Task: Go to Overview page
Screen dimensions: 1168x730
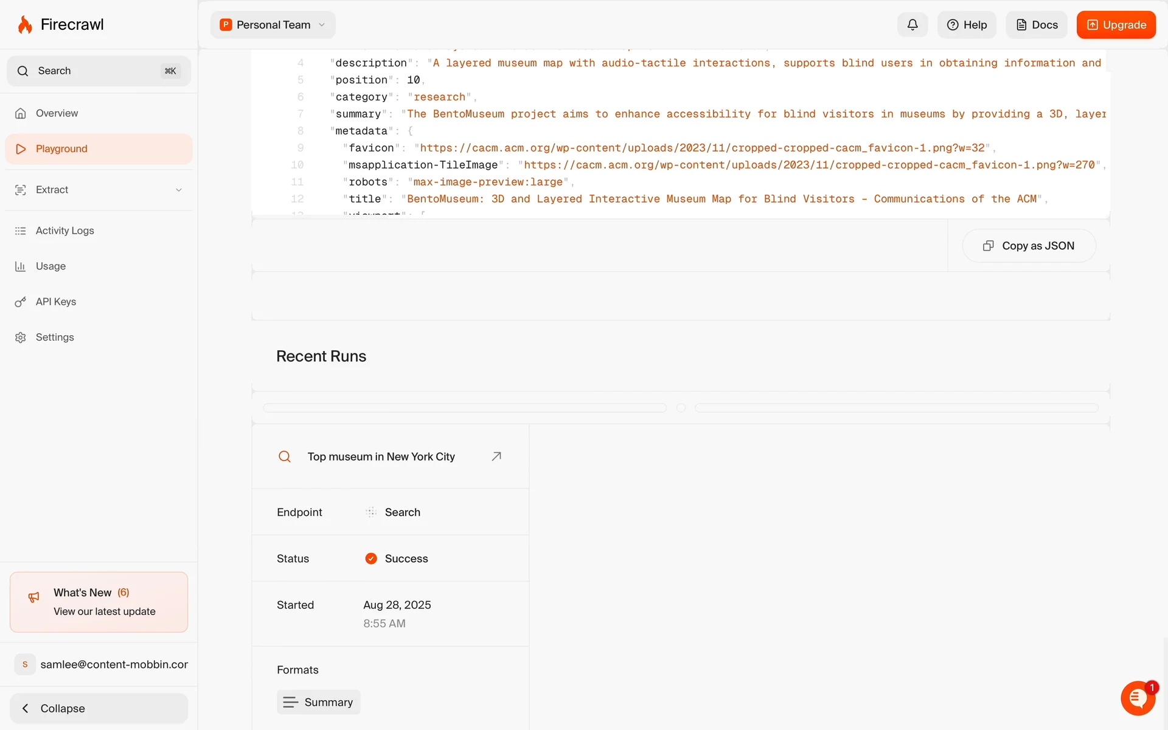Action: (x=57, y=113)
